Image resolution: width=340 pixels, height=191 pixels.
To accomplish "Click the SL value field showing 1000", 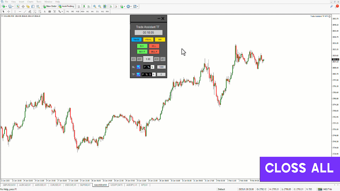I will 161,67.
